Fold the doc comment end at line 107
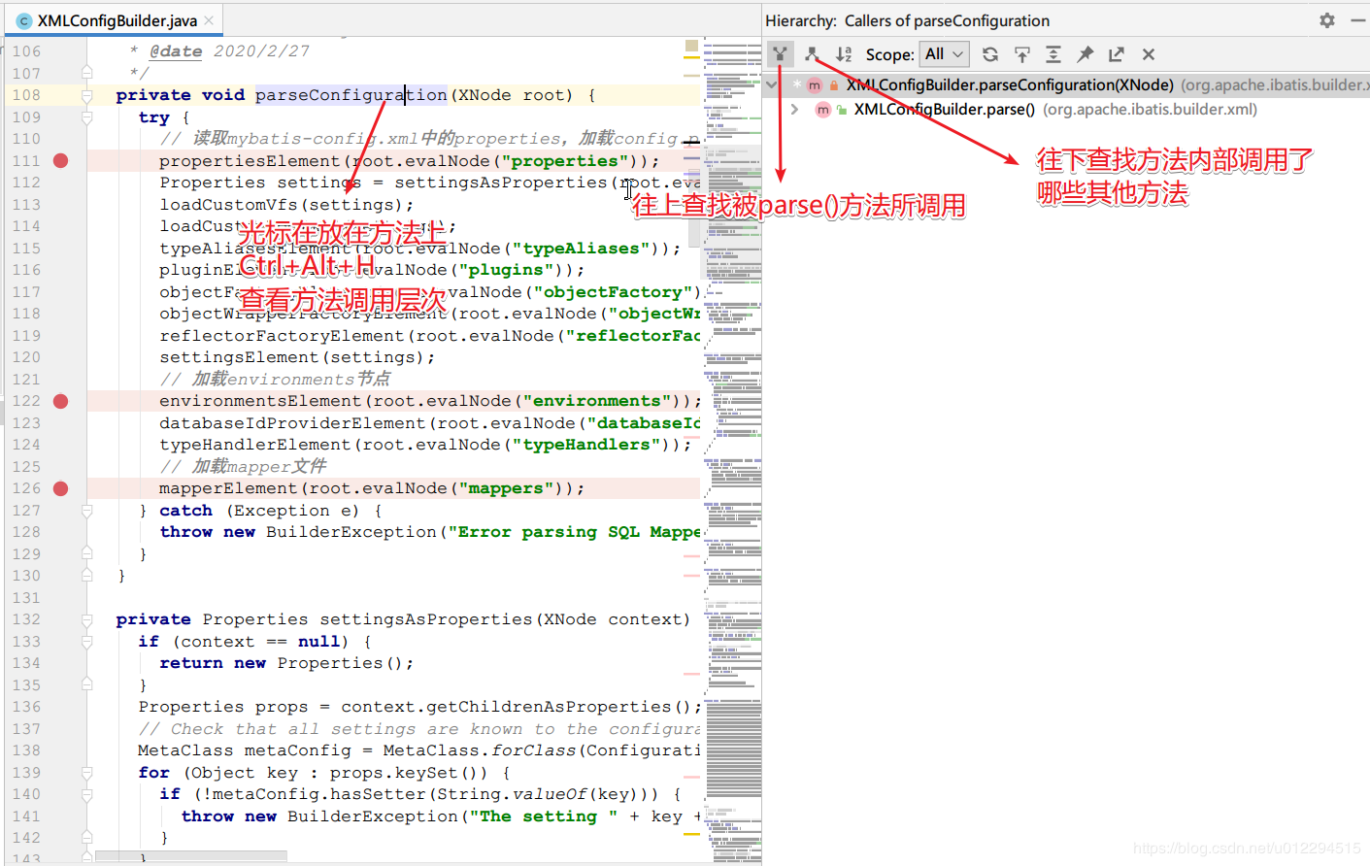The width and height of the screenshot is (1370, 866). (86, 74)
